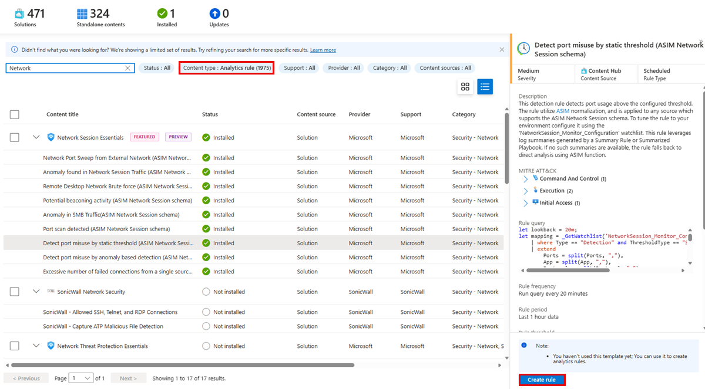Open the Category filter

[390, 68]
